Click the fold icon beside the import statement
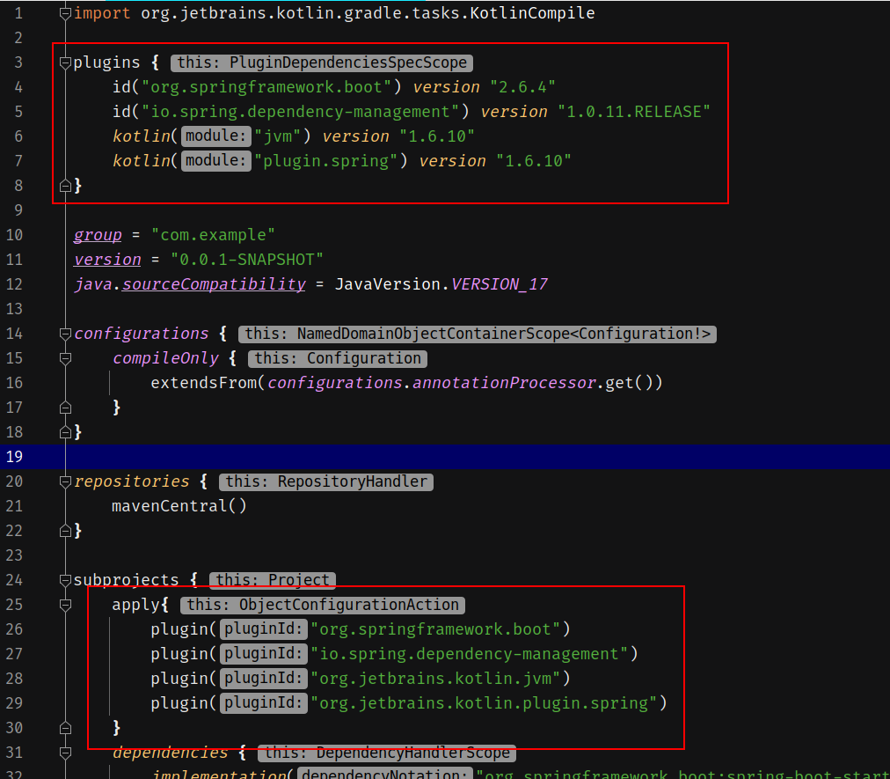Viewport: 890px width, 779px height. (64, 12)
